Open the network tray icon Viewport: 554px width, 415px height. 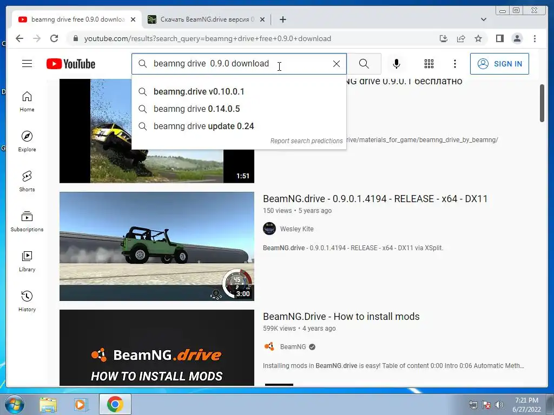[x=473, y=405]
